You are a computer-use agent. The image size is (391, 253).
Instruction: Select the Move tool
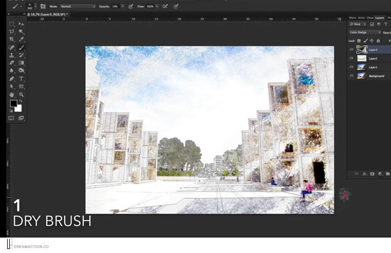22,24
